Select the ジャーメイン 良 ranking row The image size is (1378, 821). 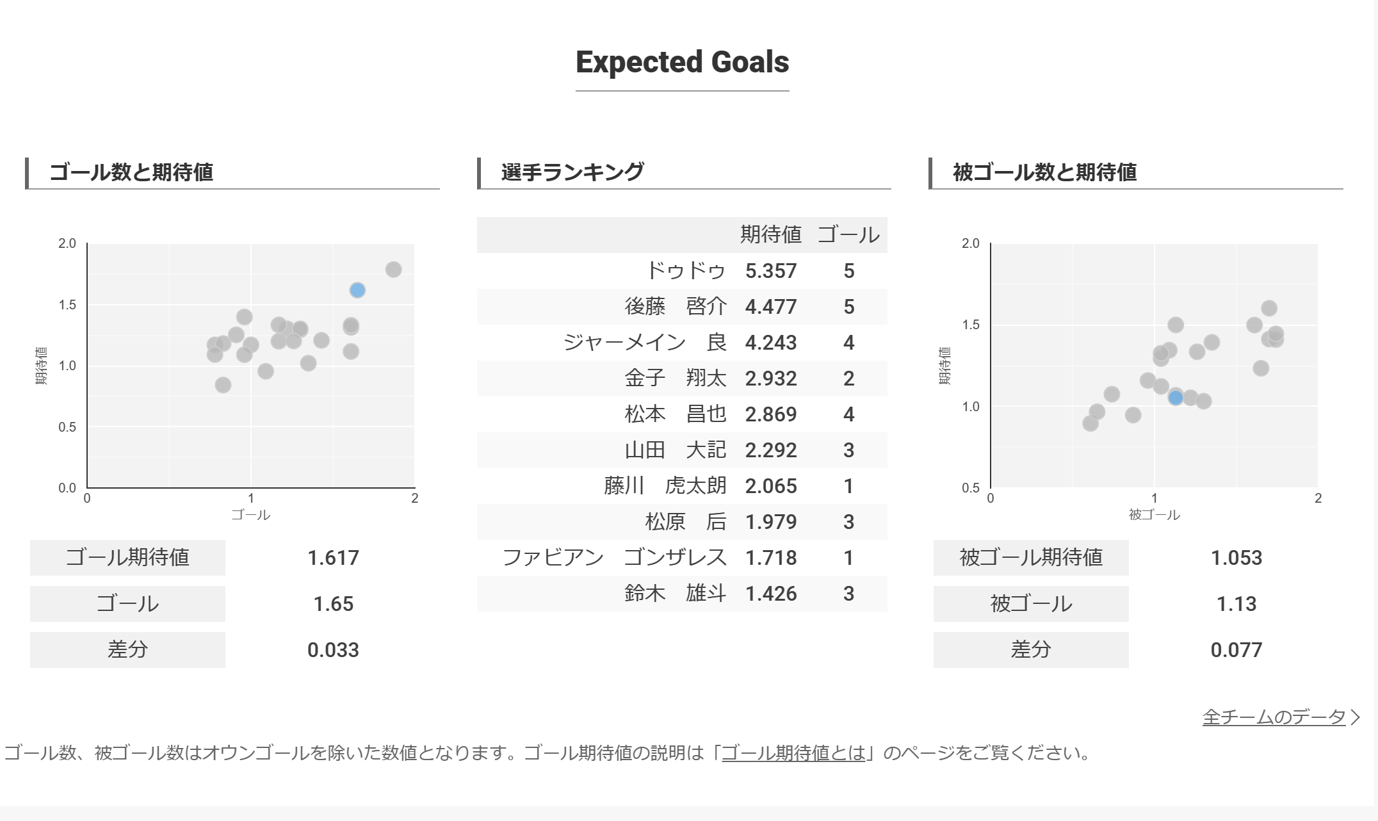(x=682, y=343)
